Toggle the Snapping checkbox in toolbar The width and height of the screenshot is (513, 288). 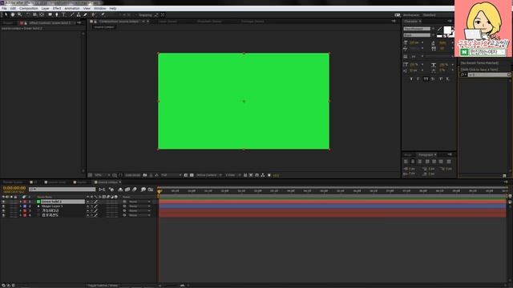137,15
